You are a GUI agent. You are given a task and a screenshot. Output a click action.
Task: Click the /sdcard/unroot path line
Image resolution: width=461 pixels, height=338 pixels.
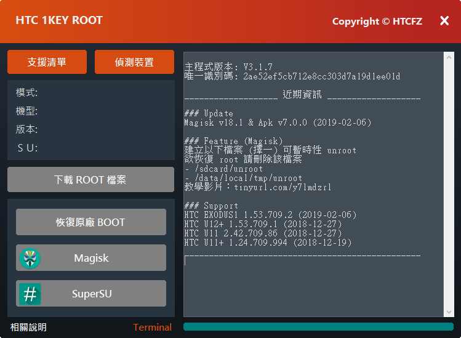click(x=224, y=169)
